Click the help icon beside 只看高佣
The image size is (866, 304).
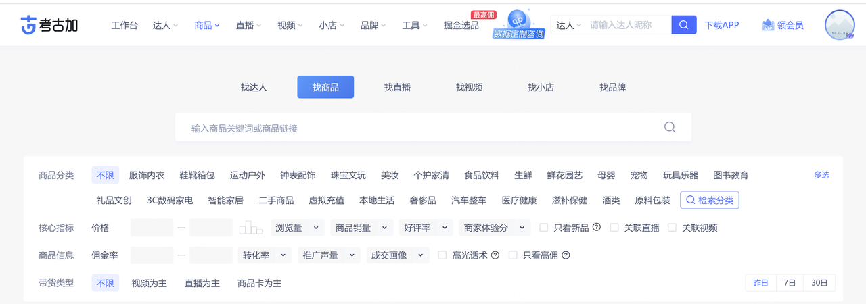pyautogui.click(x=566, y=255)
